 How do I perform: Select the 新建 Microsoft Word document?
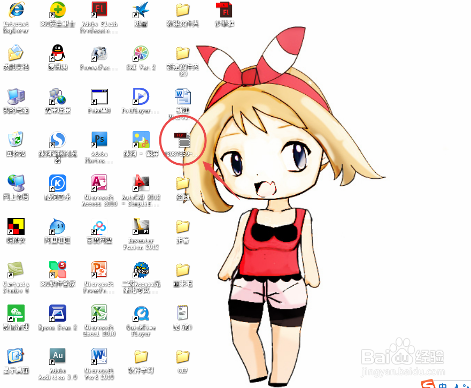183,96
